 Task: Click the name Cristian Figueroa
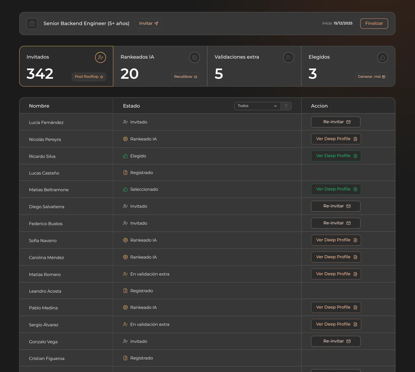click(x=47, y=358)
